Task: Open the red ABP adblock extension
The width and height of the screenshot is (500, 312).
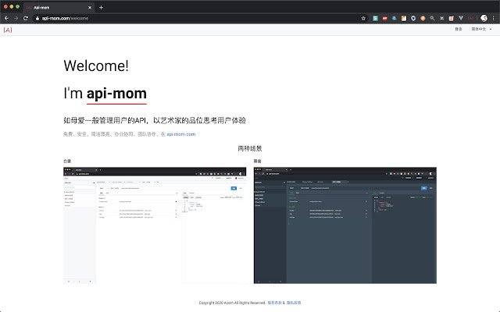Action: [x=385, y=19]
